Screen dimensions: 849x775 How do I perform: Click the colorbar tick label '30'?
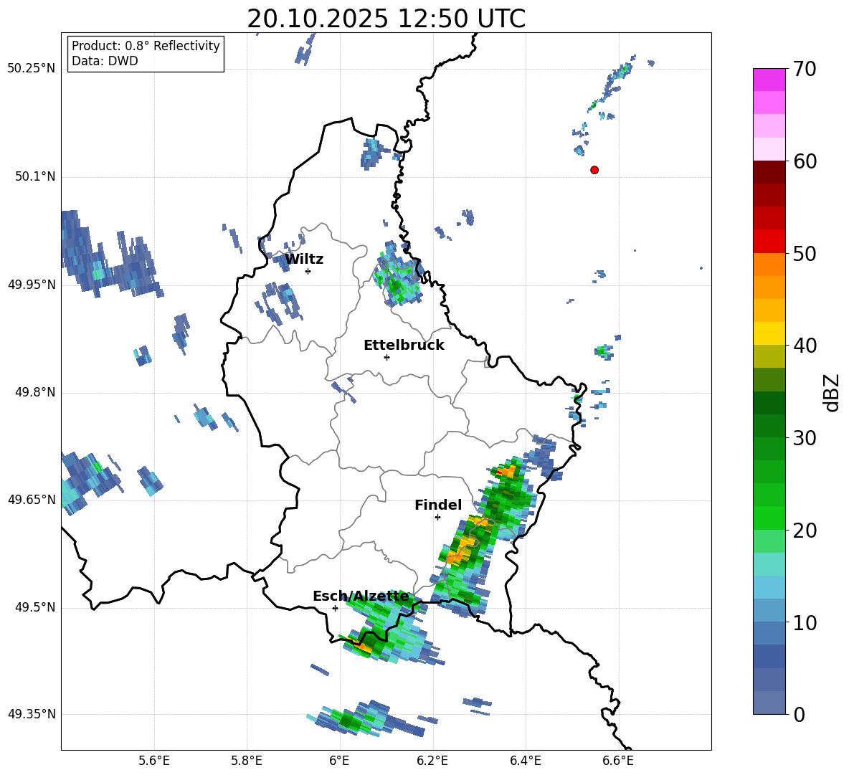(805, 438)
